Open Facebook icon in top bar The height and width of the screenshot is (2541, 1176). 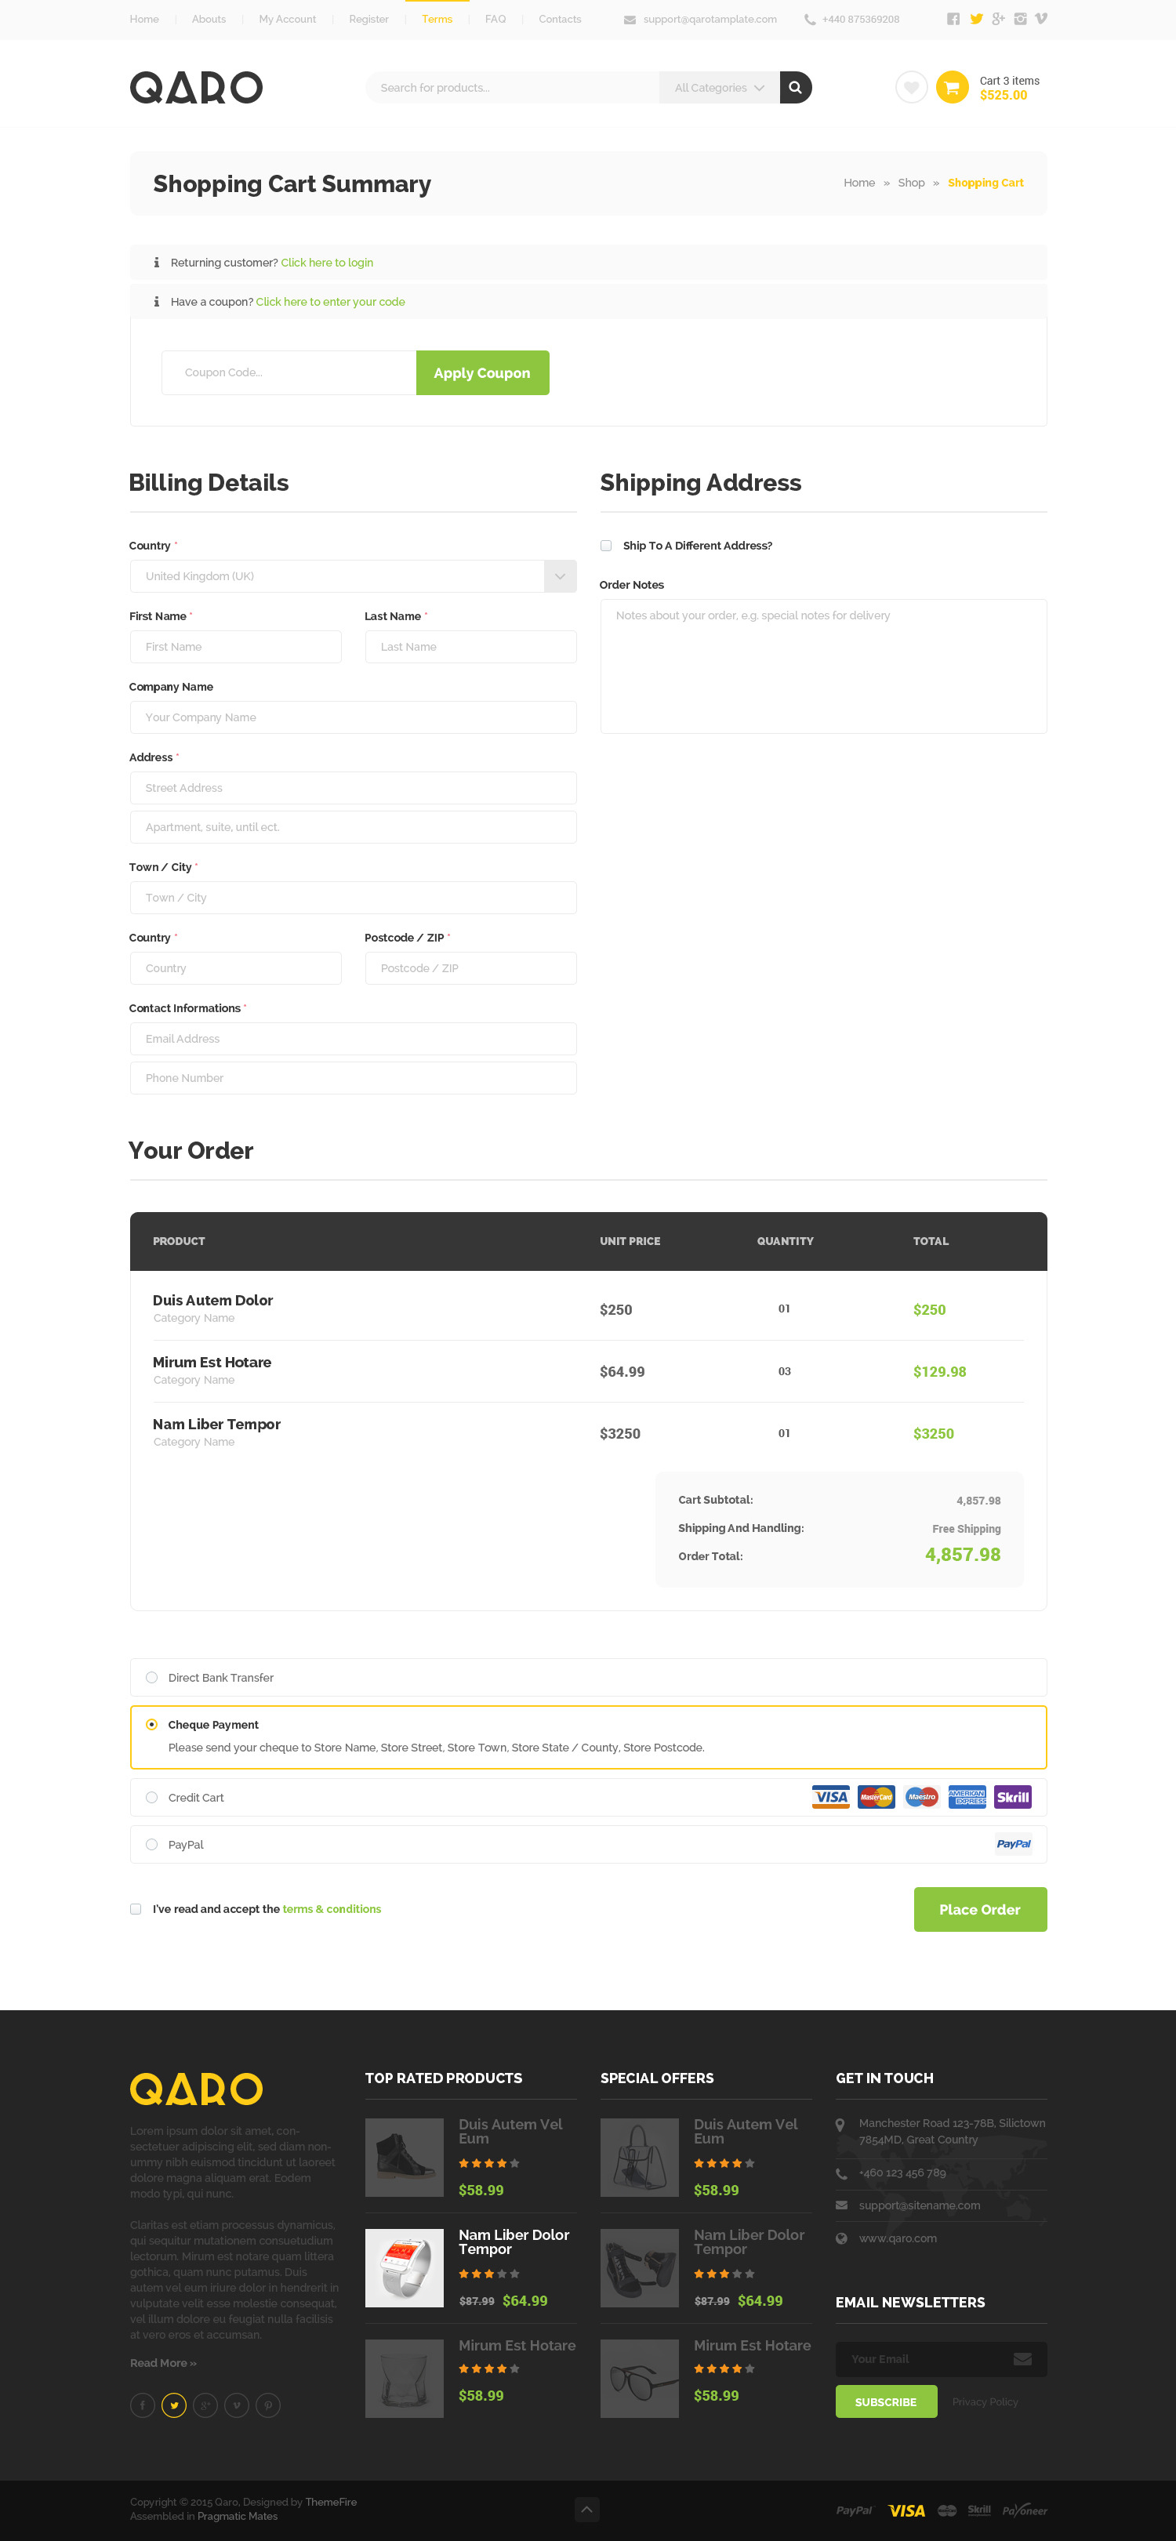click(x=953, y=19)
